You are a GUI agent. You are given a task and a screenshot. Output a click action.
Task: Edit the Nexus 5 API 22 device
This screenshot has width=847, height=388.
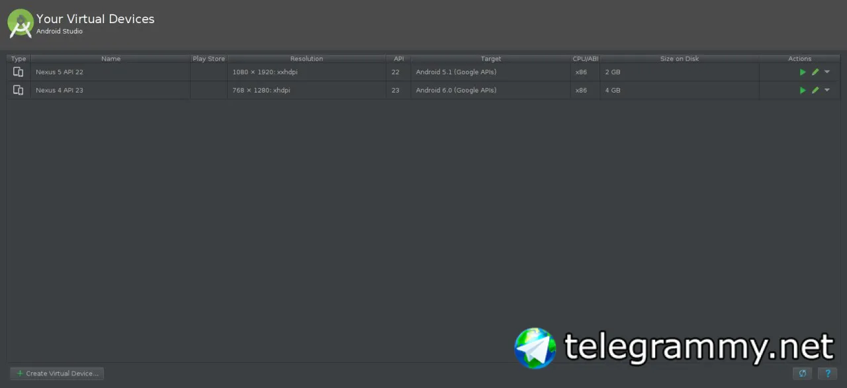(815, 72)
